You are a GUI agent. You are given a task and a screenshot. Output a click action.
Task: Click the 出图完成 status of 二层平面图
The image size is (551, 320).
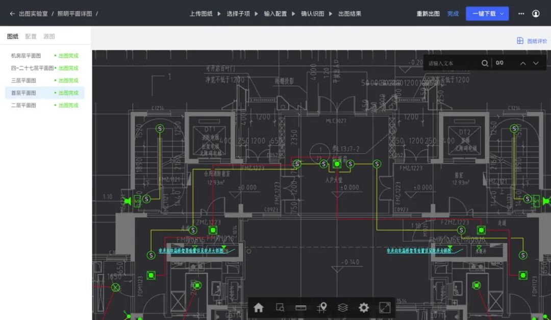coord(68,105)
